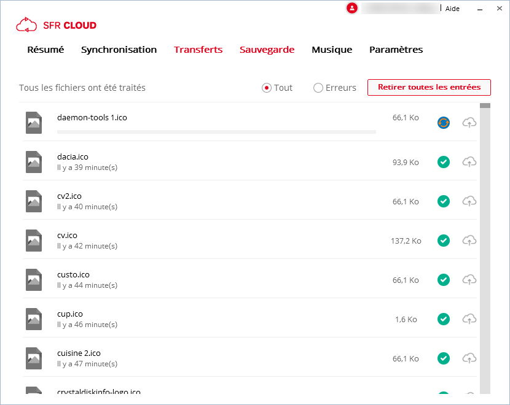
Task: Select the Erreurs radio button
Action: coord(318,88)
